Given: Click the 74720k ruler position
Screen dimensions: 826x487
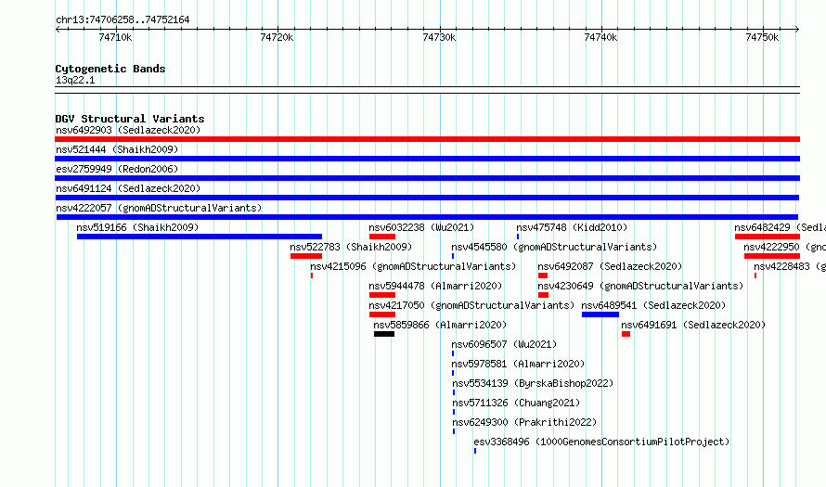Looking at the screenshot, I should (x=277, y=37).
